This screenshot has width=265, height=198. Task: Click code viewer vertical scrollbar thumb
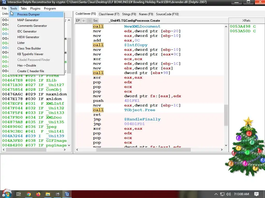226,115
